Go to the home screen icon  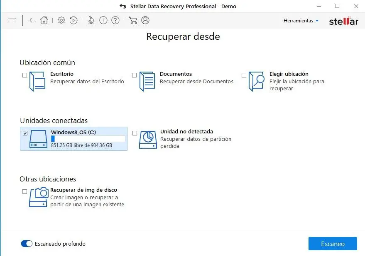pos(44,20)
